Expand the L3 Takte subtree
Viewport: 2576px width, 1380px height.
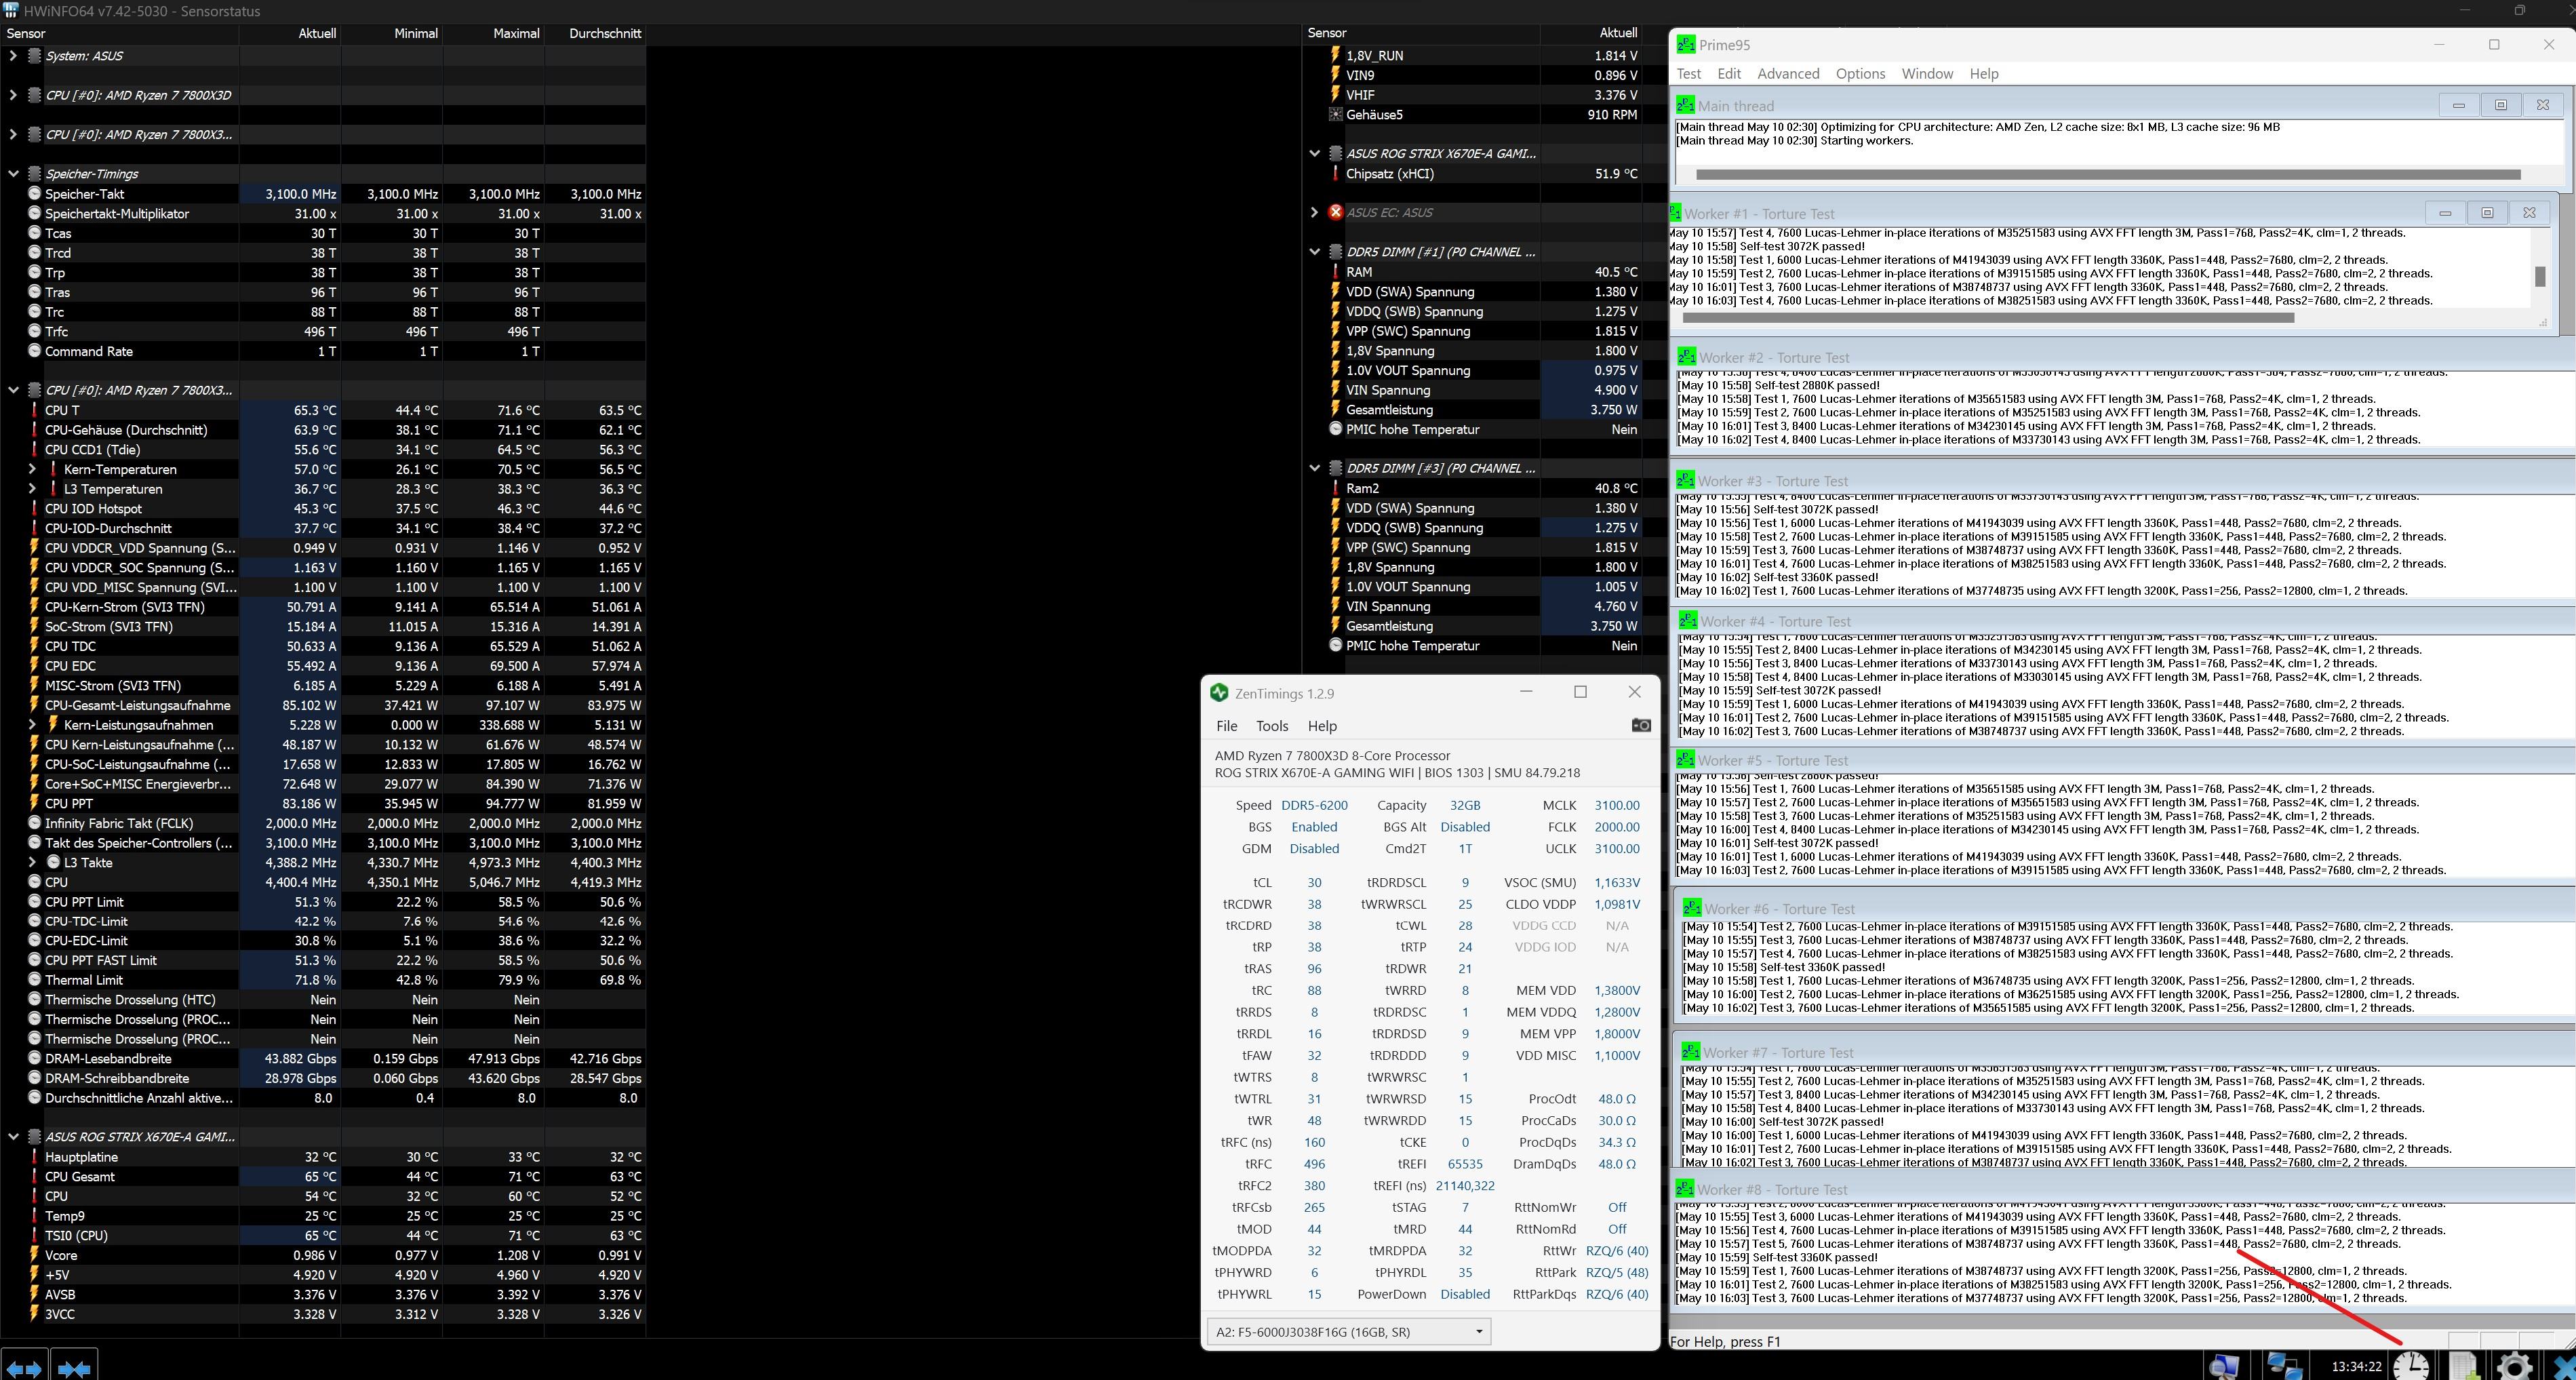point(32,862)
